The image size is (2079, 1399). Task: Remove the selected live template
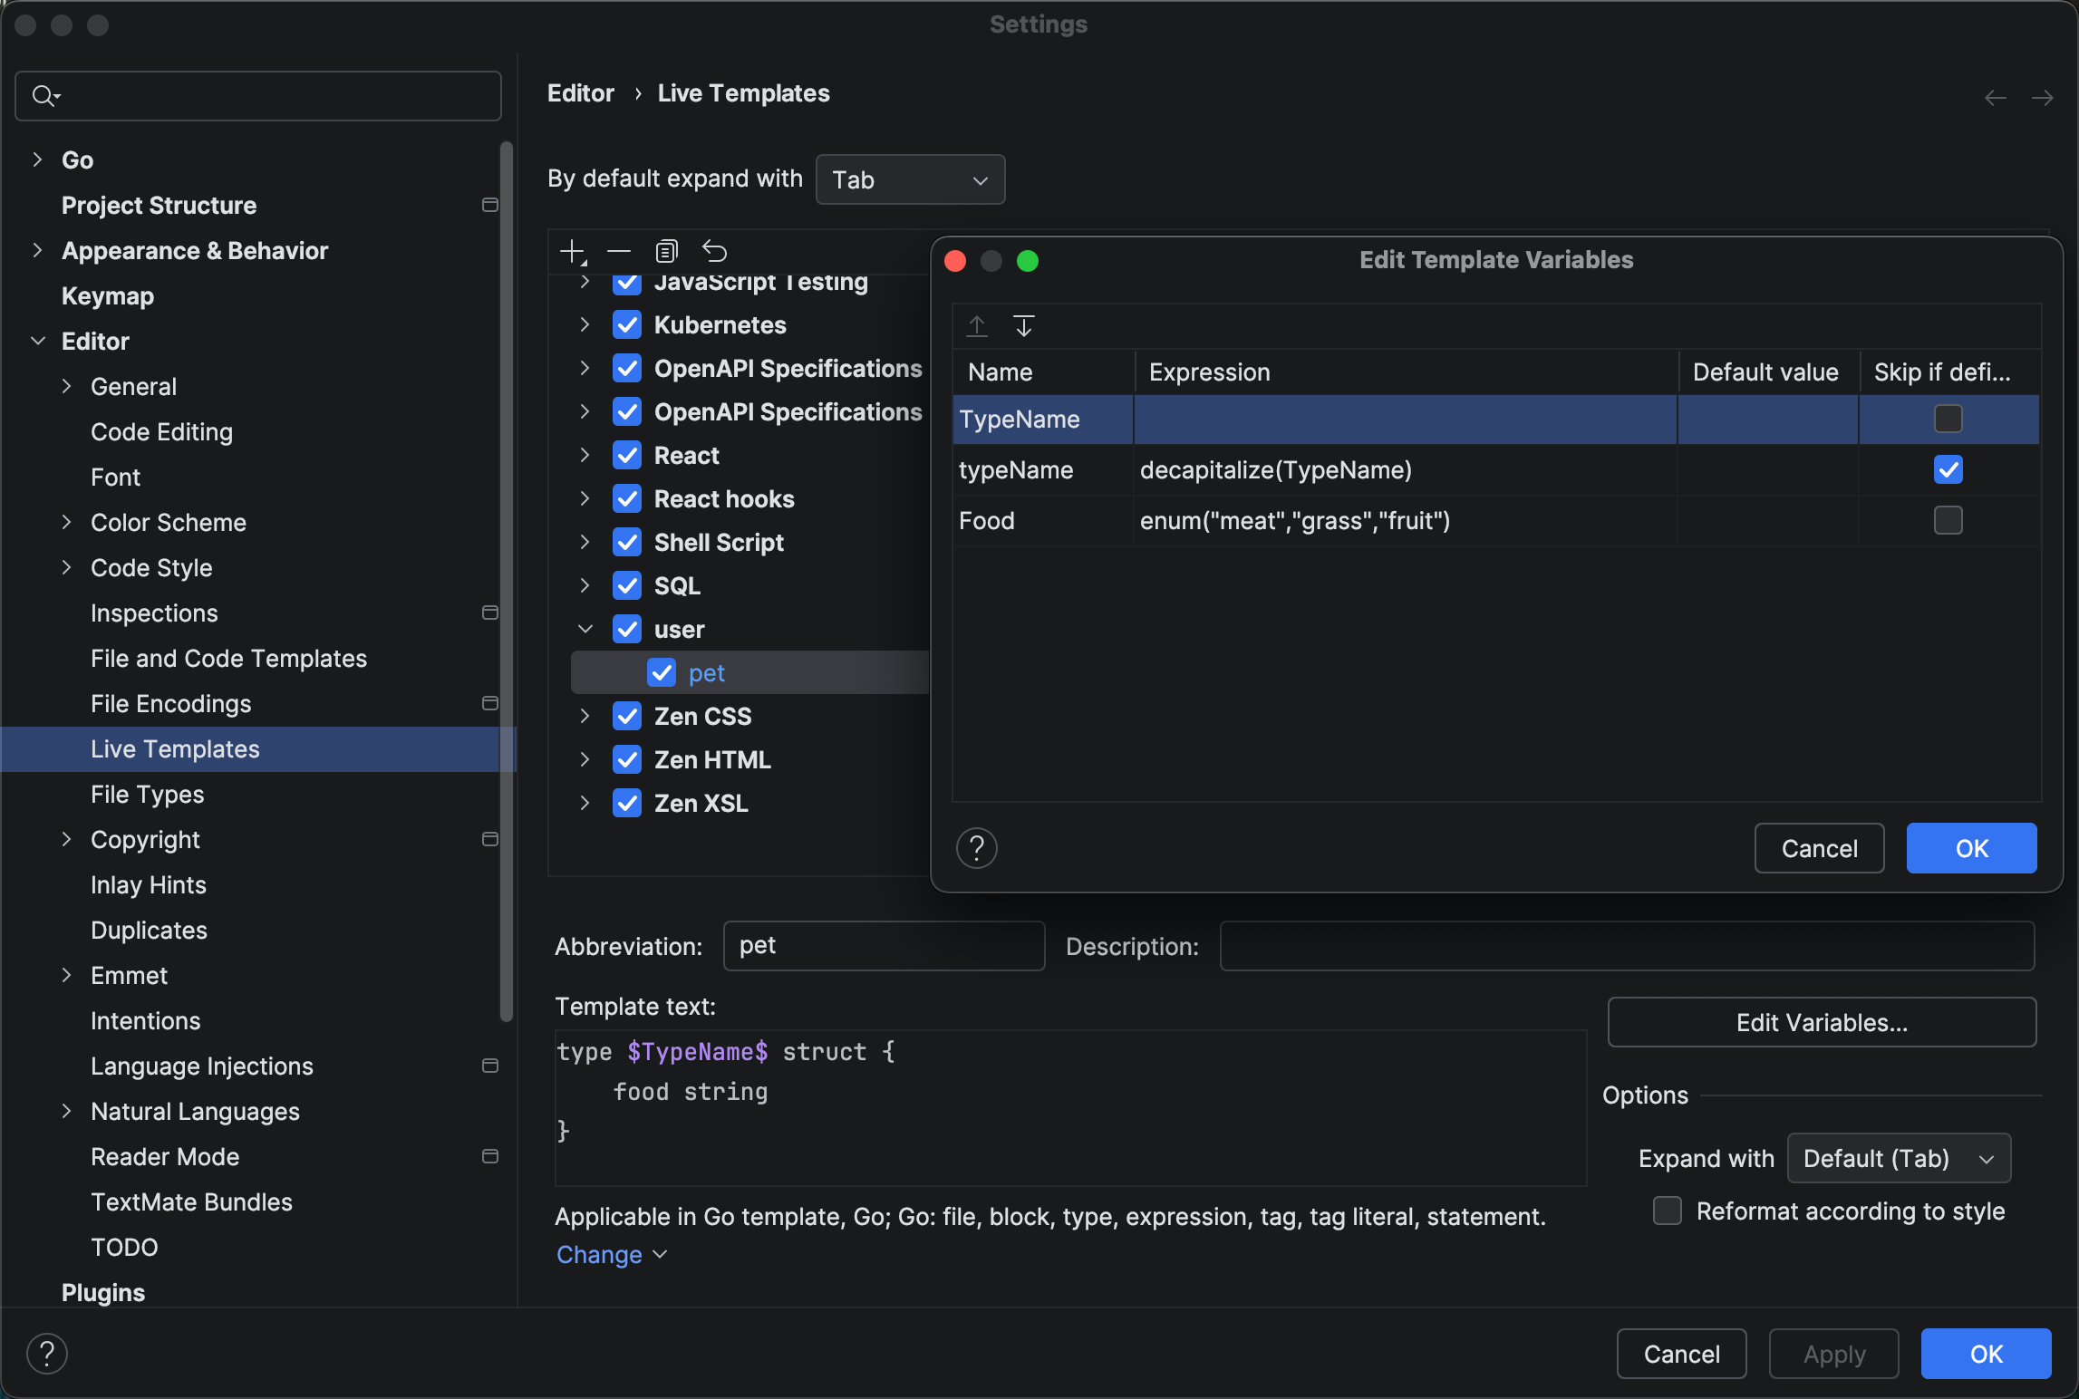coord(619,251)
